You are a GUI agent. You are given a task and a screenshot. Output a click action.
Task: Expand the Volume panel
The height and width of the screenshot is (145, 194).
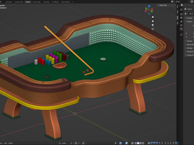189,41
